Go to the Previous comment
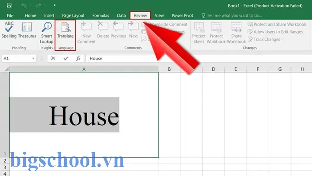Screen dimensions: 312x176 click(x=118, y=30)
